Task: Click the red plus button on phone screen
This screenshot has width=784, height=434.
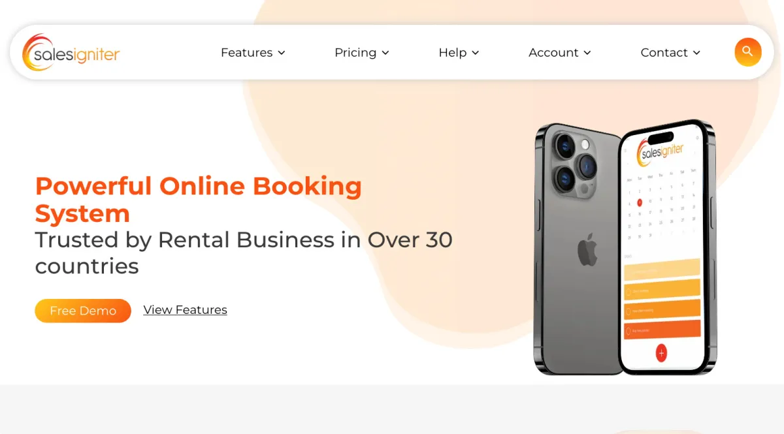Action: point(661,353)
